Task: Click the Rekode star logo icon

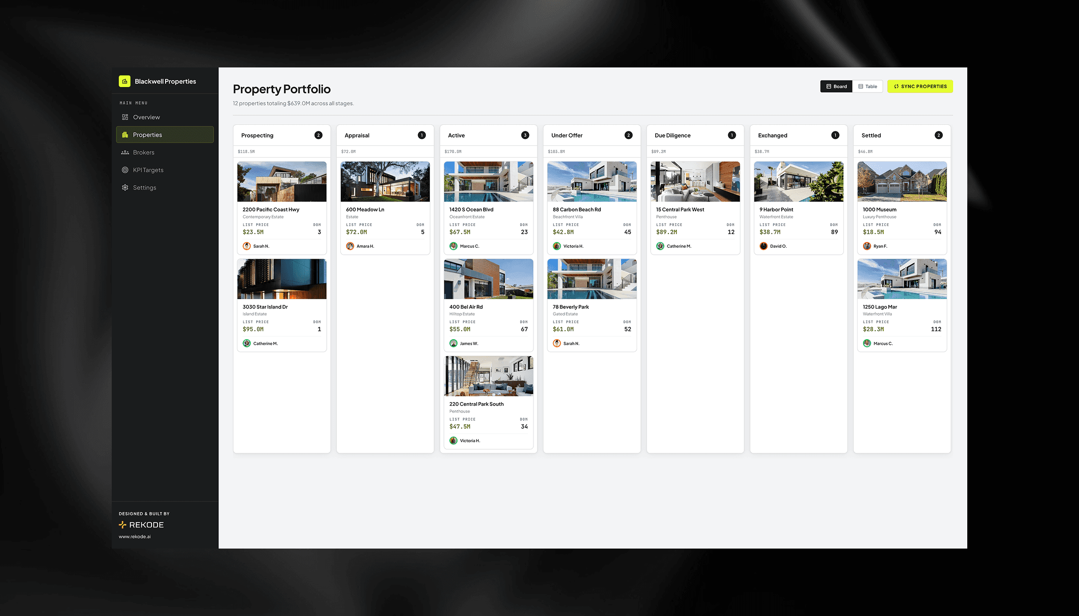Action: [x=122, y=525]
